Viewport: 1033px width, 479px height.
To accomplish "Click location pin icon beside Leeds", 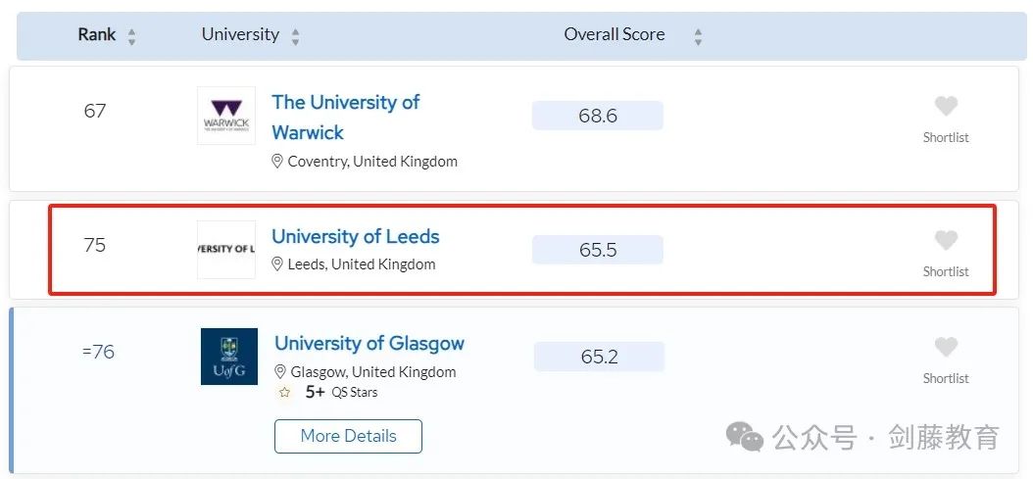I will tap(277, 264).
